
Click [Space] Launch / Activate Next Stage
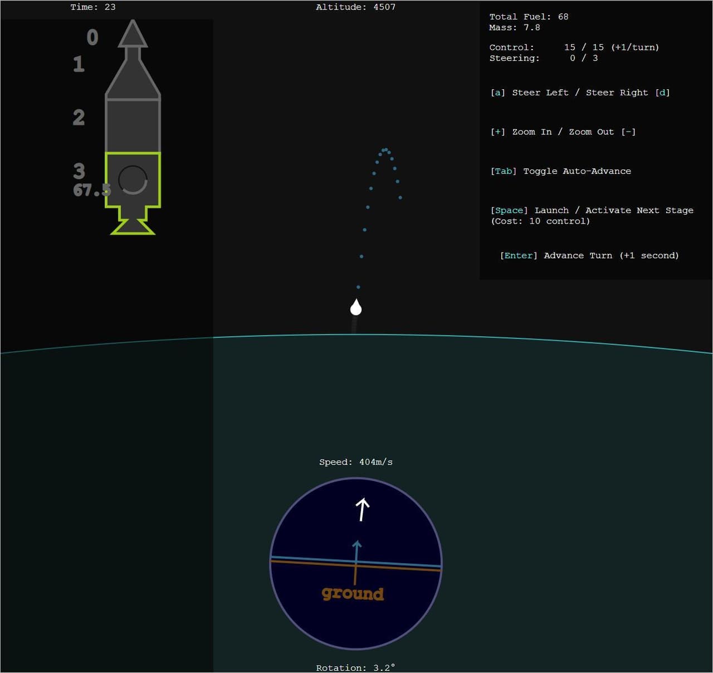click(x=592, y=210)
